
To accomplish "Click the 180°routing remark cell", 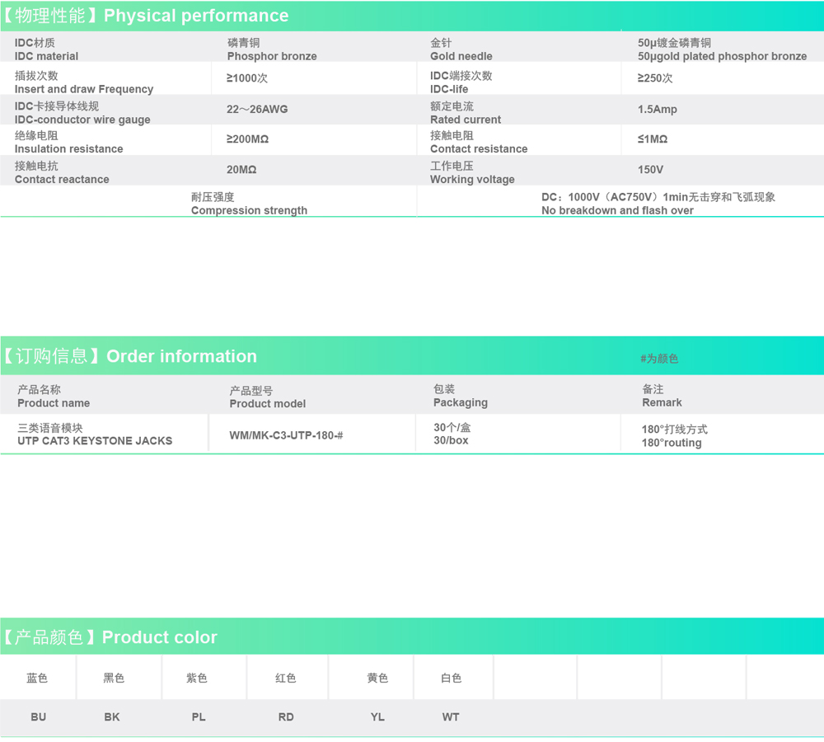I will (672, 443).
